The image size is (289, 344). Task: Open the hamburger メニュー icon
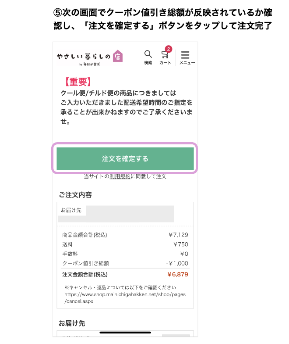click(185, 56)
